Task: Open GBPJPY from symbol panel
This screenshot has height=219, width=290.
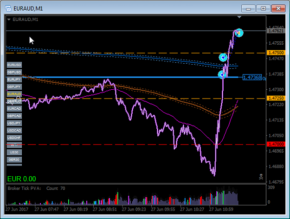Action: [x=14, y=86]
